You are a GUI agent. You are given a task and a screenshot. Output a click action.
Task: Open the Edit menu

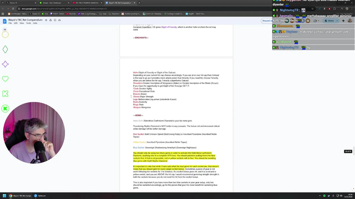(x=16, y=23)
